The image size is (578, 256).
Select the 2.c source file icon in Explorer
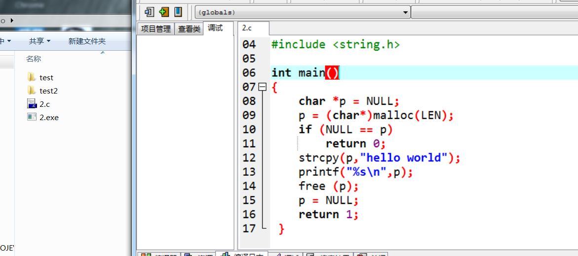click(x=32, y=104)
